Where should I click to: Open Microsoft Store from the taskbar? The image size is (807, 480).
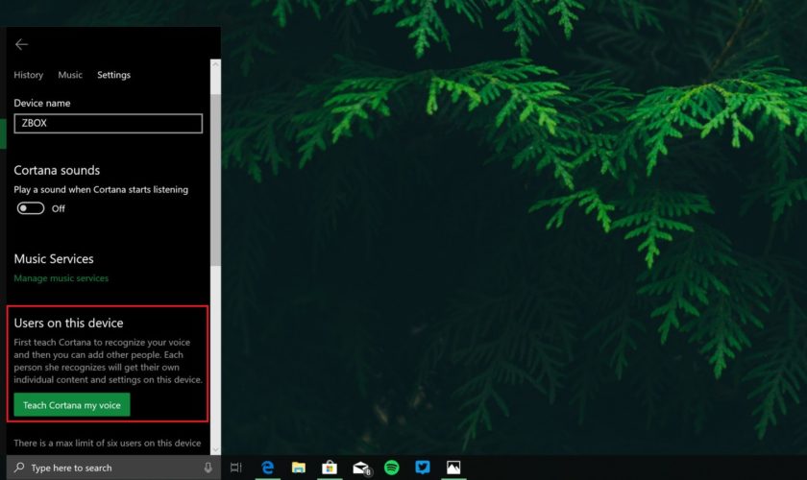point(330,468)
